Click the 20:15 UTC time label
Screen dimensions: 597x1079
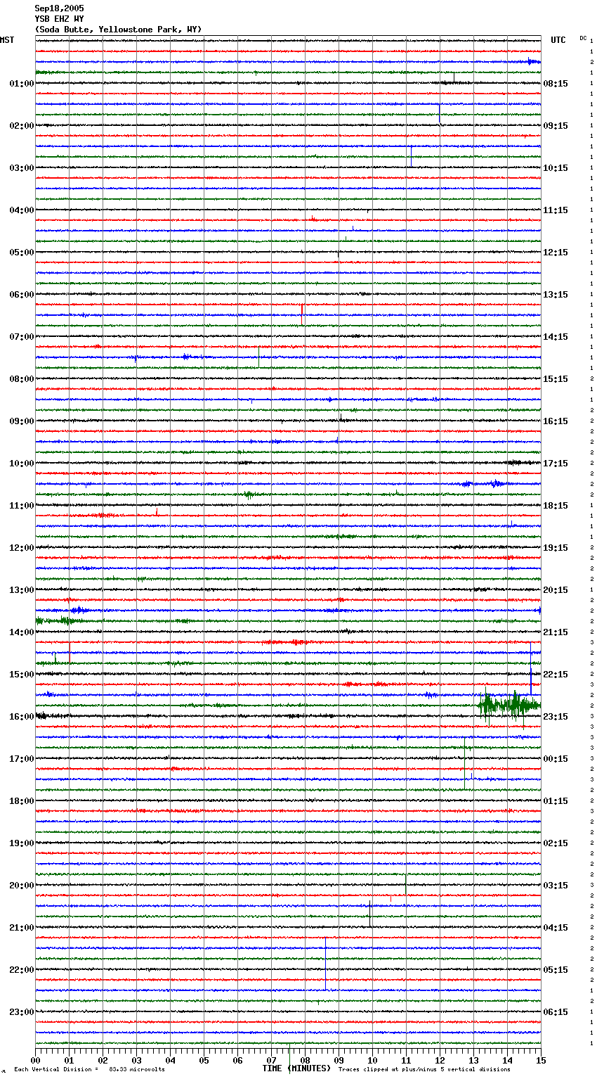click(x=556, y=590)
